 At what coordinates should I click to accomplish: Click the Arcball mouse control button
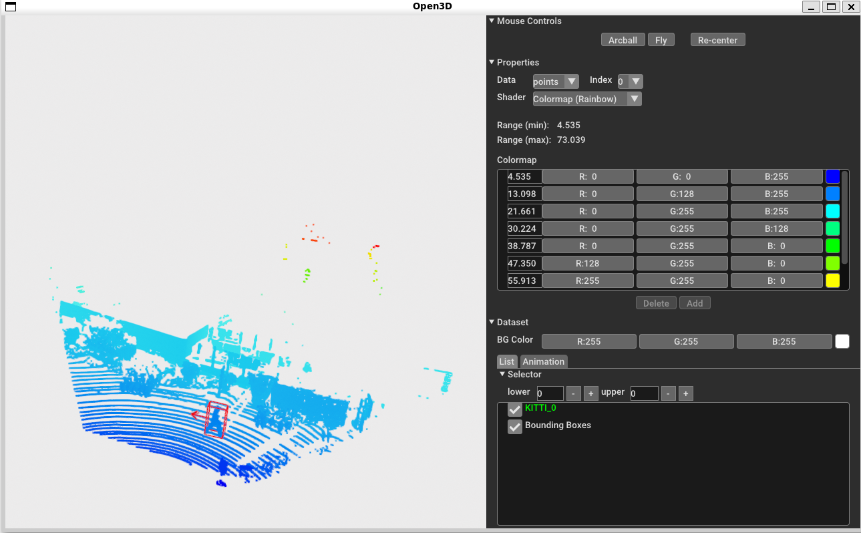pyautogui.click(x=623, y=40)
